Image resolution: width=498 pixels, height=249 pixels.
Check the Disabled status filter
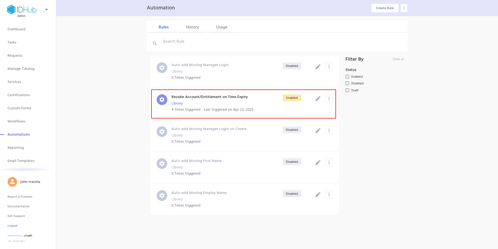pos(347,83)
